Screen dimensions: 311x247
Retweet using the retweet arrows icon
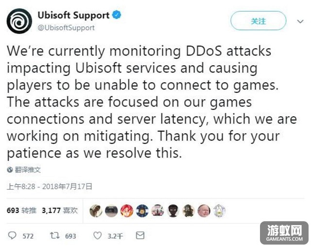pos(54,235)
